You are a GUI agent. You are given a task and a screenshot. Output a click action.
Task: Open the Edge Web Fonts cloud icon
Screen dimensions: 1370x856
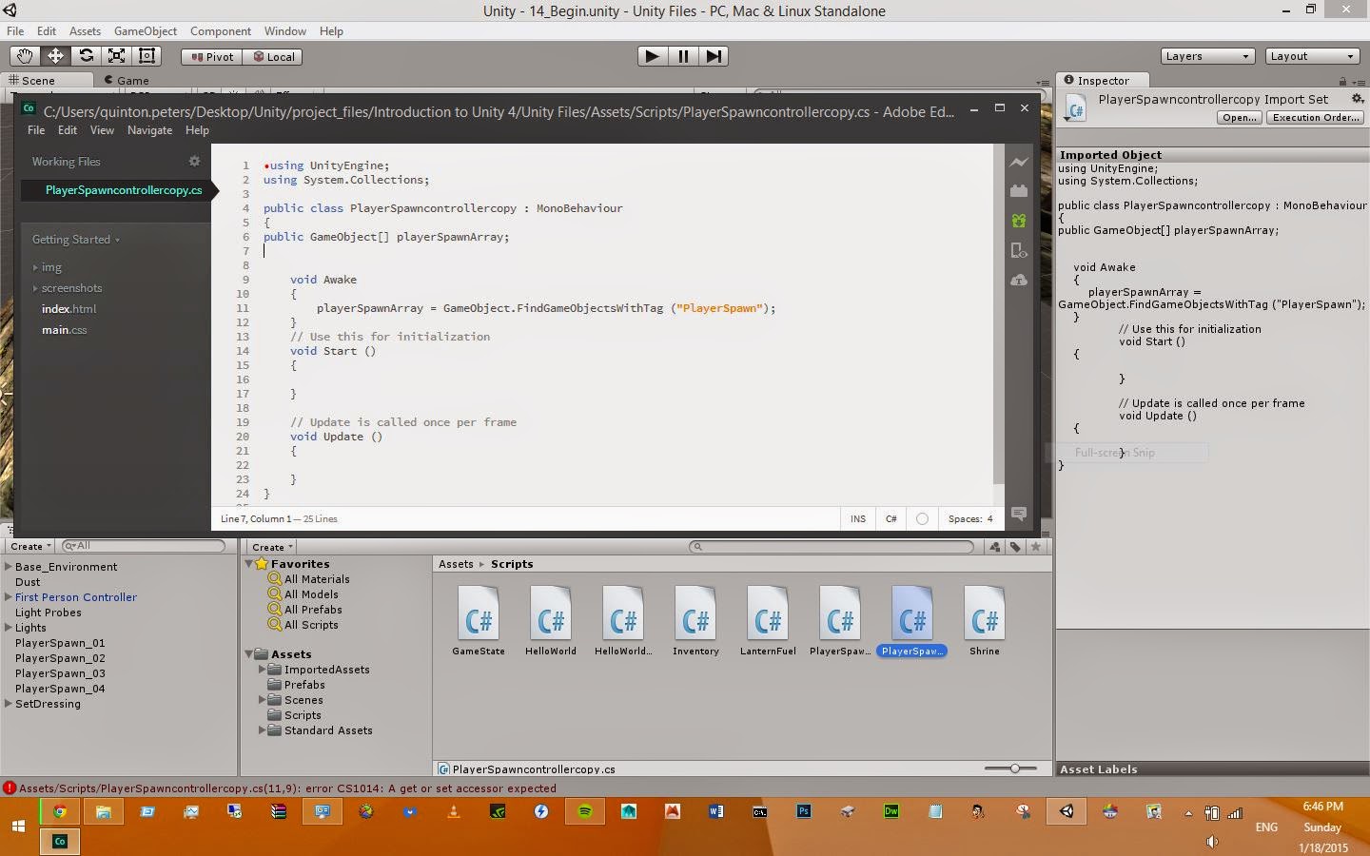[x=1019, y=280]
